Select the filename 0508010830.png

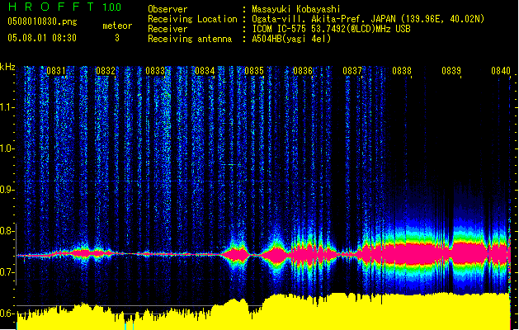[42, 21]
